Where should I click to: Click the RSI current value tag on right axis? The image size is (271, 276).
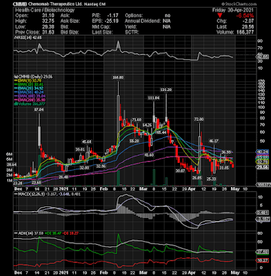point(263,57)
